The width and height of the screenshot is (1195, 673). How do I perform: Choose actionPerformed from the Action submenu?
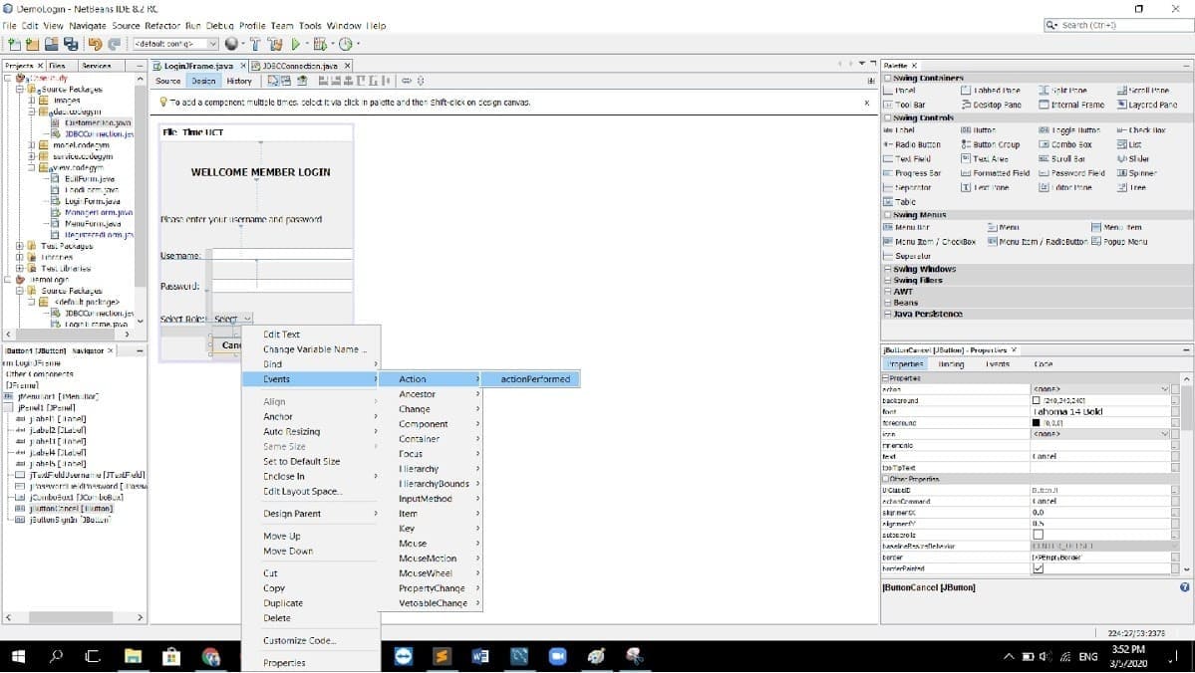[x=527, y=379]
